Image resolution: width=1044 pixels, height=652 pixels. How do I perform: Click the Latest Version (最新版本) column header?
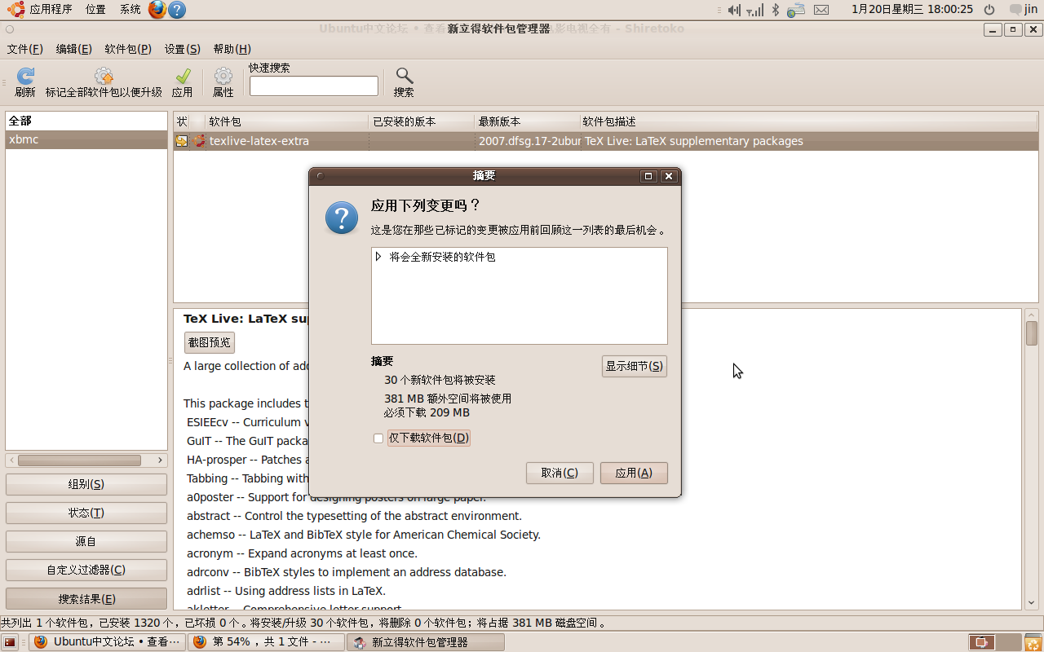pos(527,121)
